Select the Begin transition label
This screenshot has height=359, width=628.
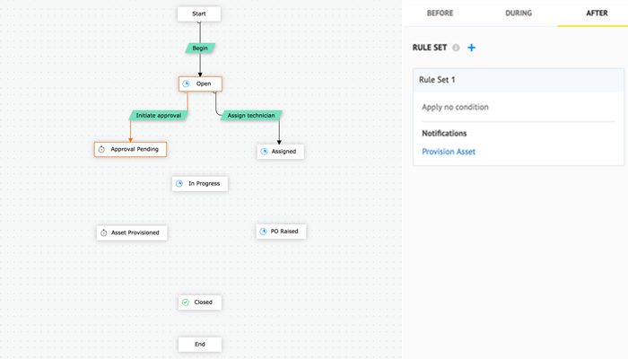(199, 48)
